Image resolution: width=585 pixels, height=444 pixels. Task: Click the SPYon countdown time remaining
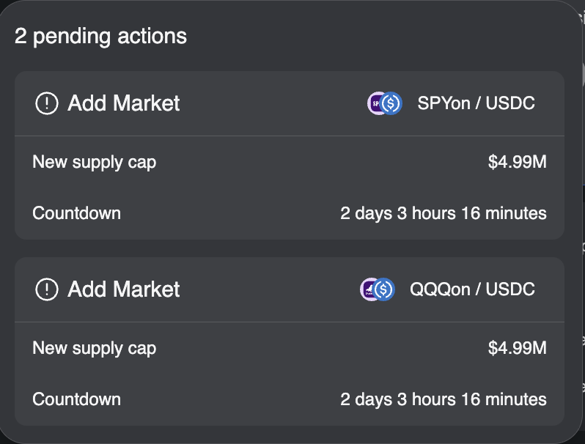click(444, 213)
